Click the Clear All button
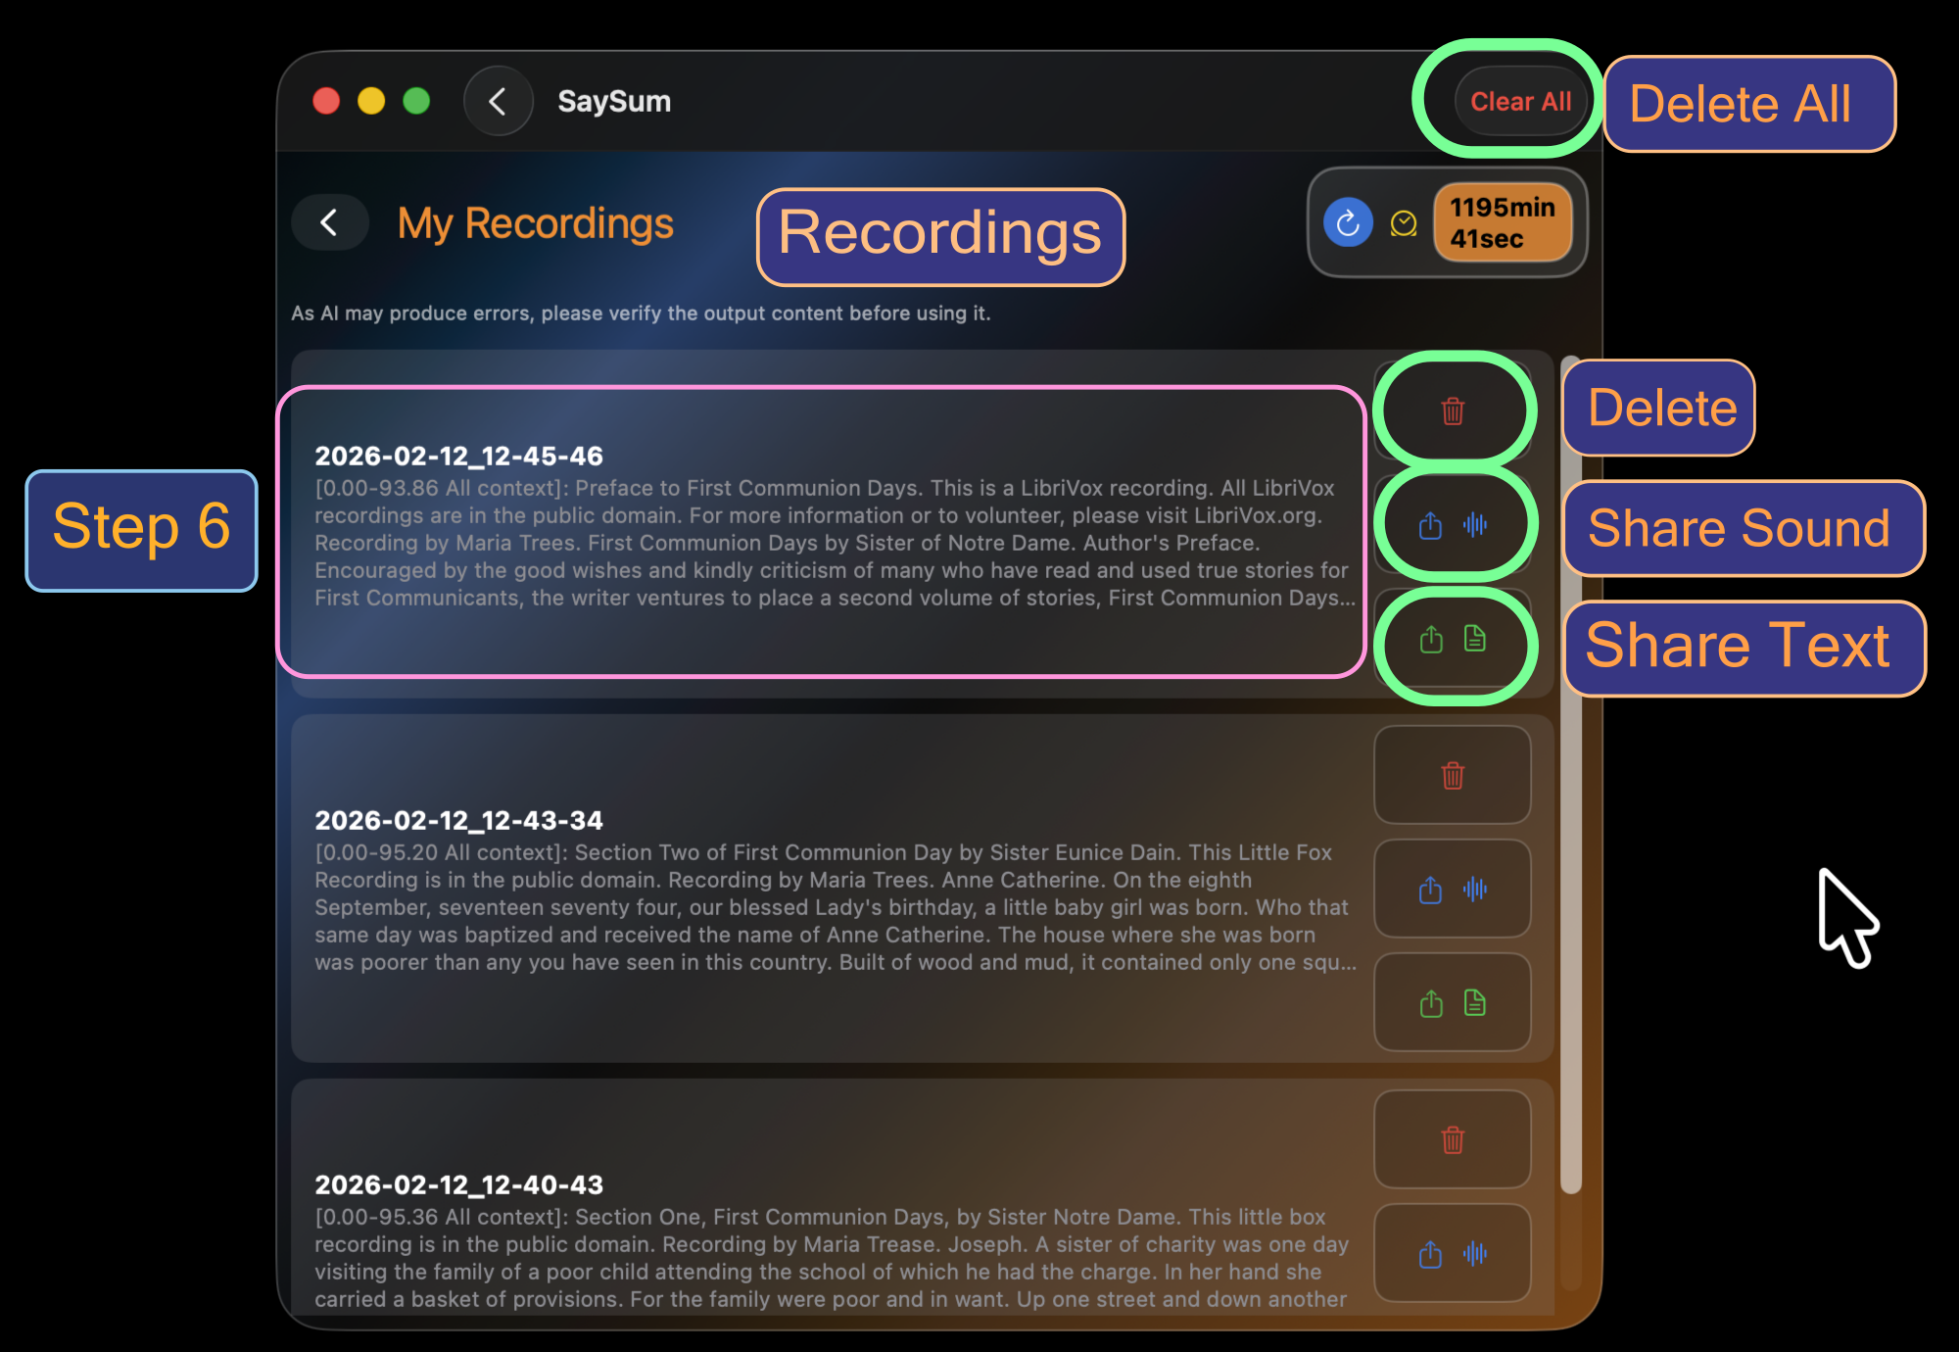 pos(1520,101)
